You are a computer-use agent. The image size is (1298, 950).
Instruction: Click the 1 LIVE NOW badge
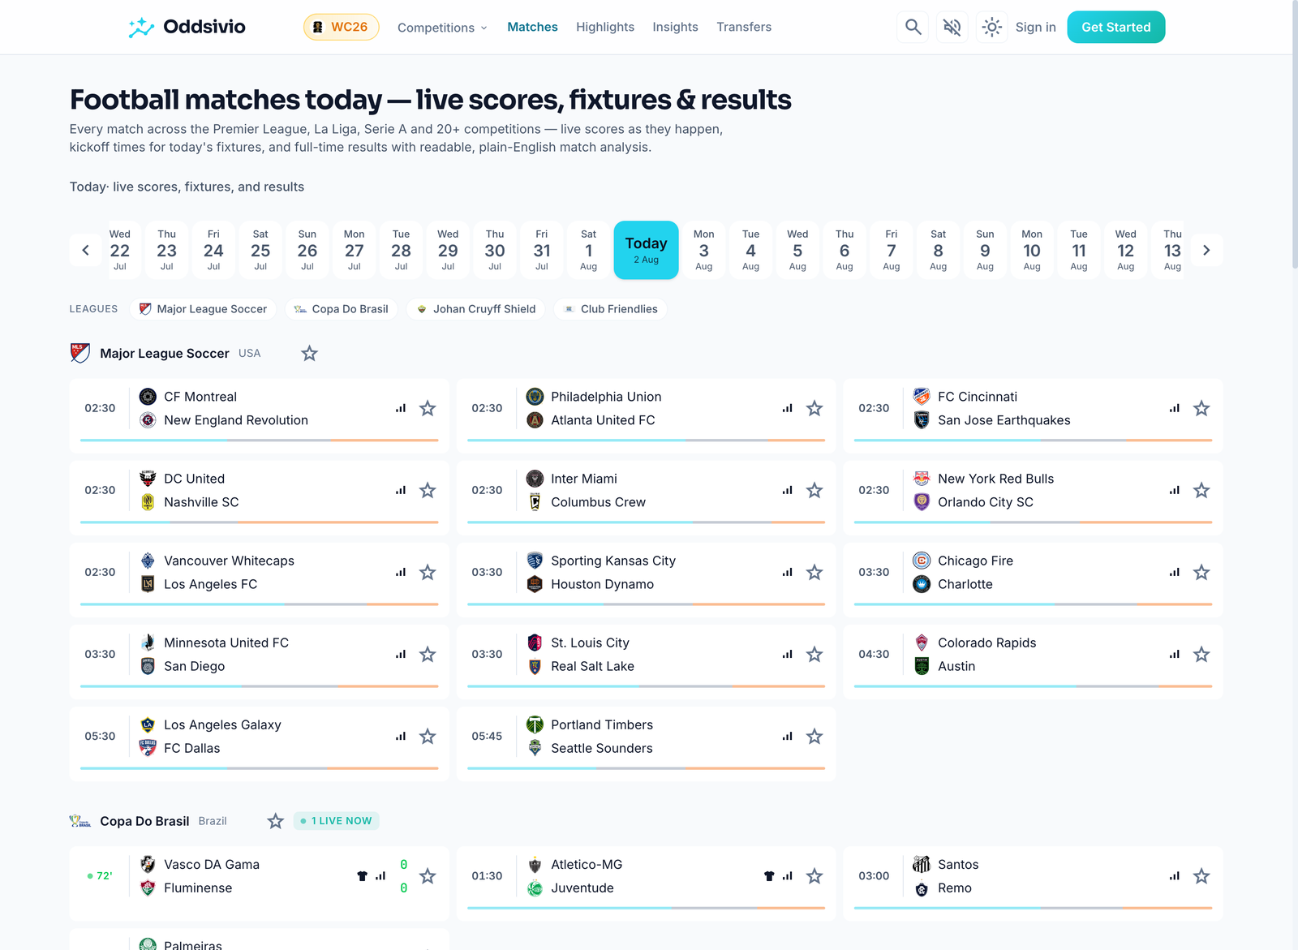[x=336, y=821]
